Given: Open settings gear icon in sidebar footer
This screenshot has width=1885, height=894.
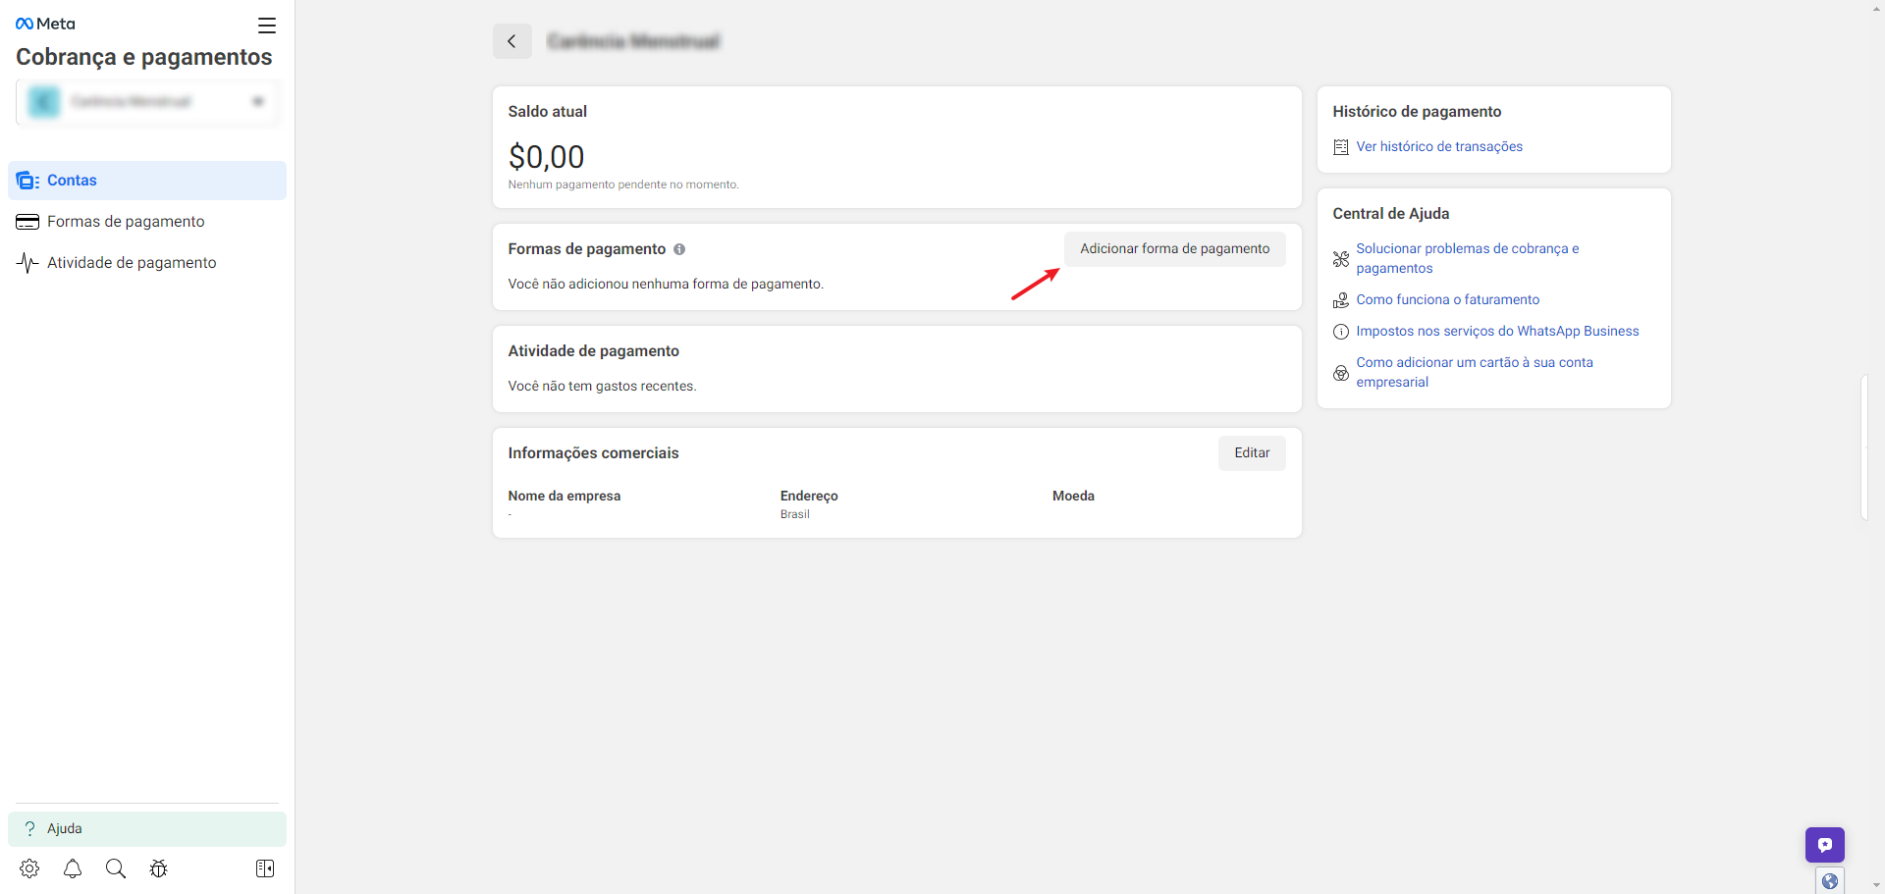Looking at the screenshot, I should point(29,868).
